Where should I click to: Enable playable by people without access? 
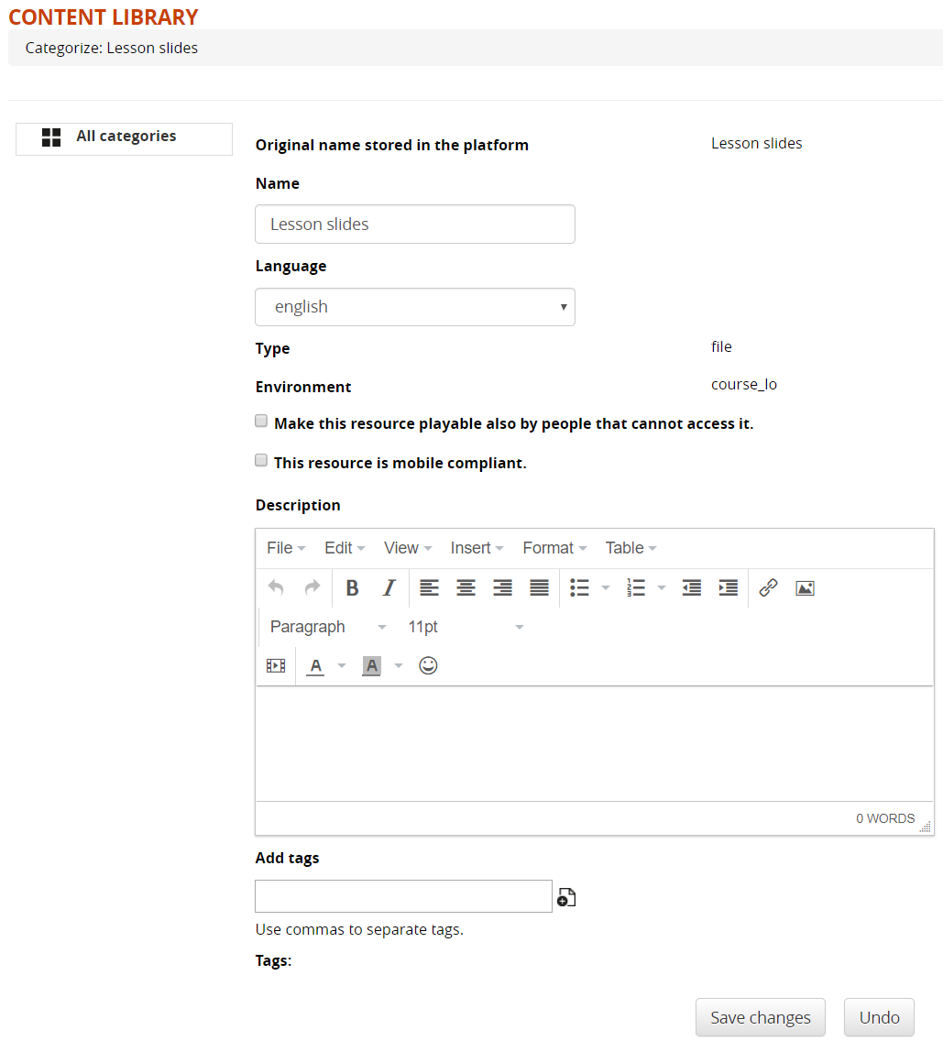[x=261, y=422]
